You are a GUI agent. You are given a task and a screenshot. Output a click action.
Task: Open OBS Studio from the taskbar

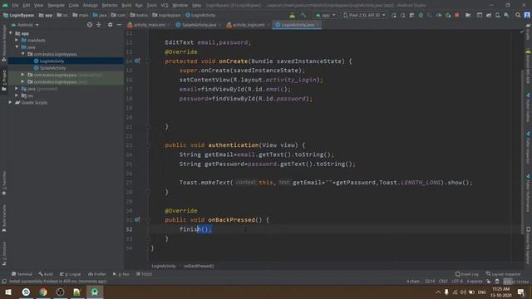pos(61,292)
